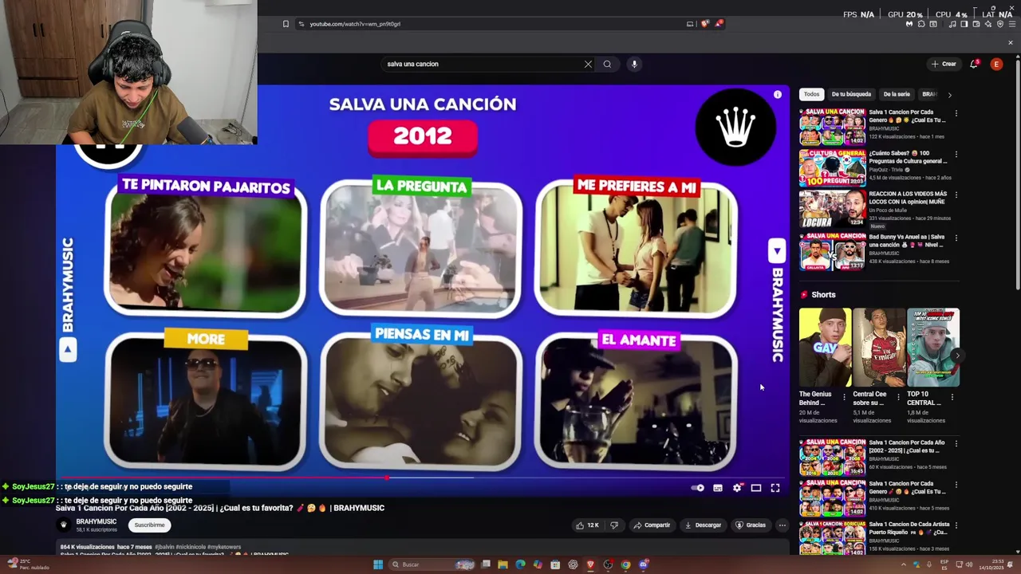Image resolution: width=1021 pixels, height=574 pixels.
Task: Click the Gracias thanks button
Action: click(x=751, y=525)
